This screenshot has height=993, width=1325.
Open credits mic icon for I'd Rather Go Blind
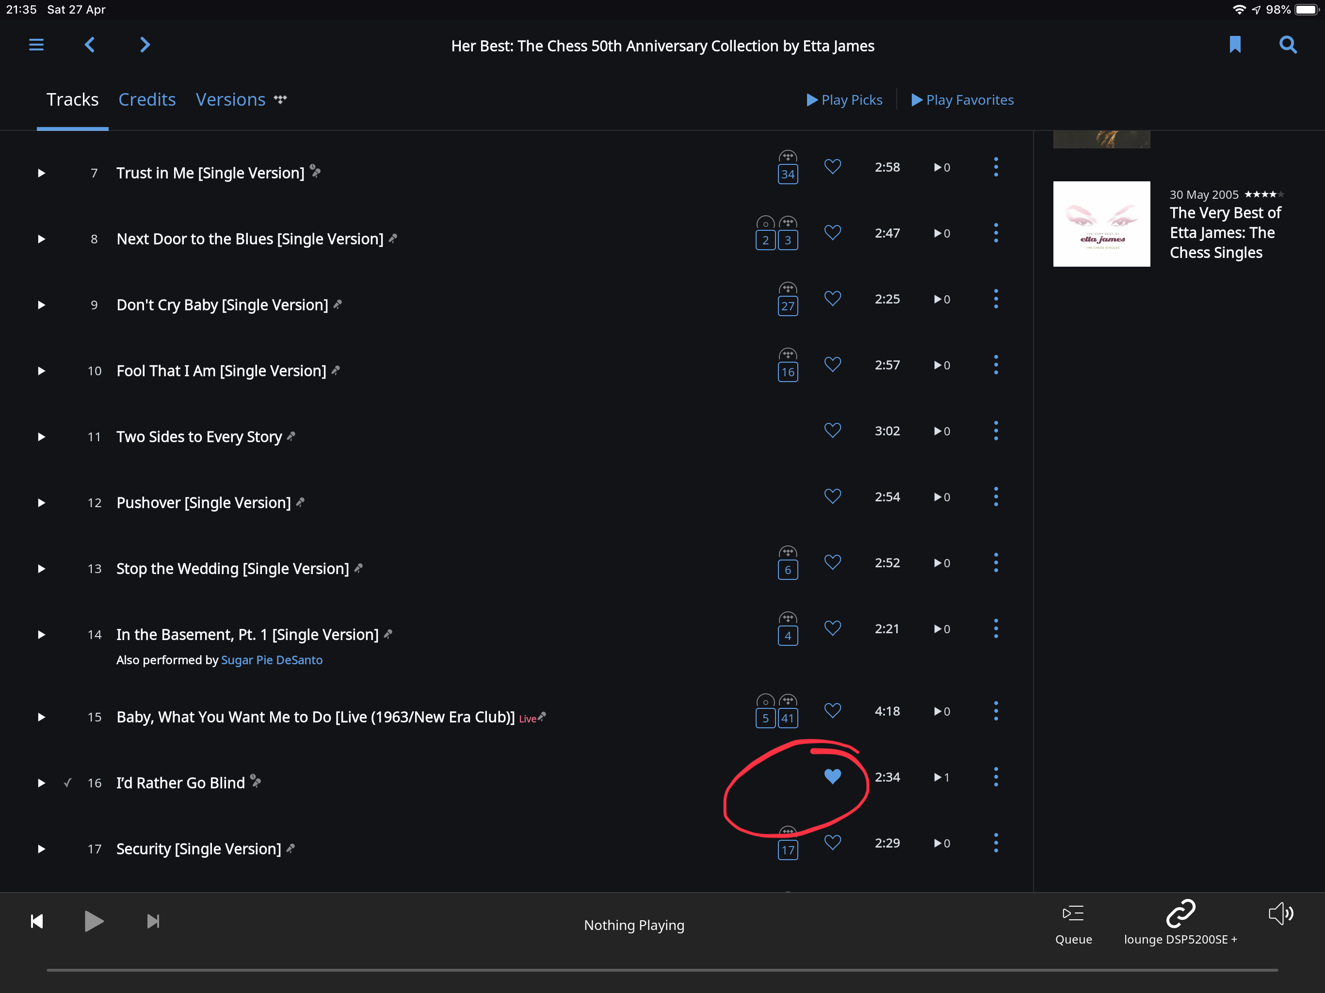tap(256, 781)
